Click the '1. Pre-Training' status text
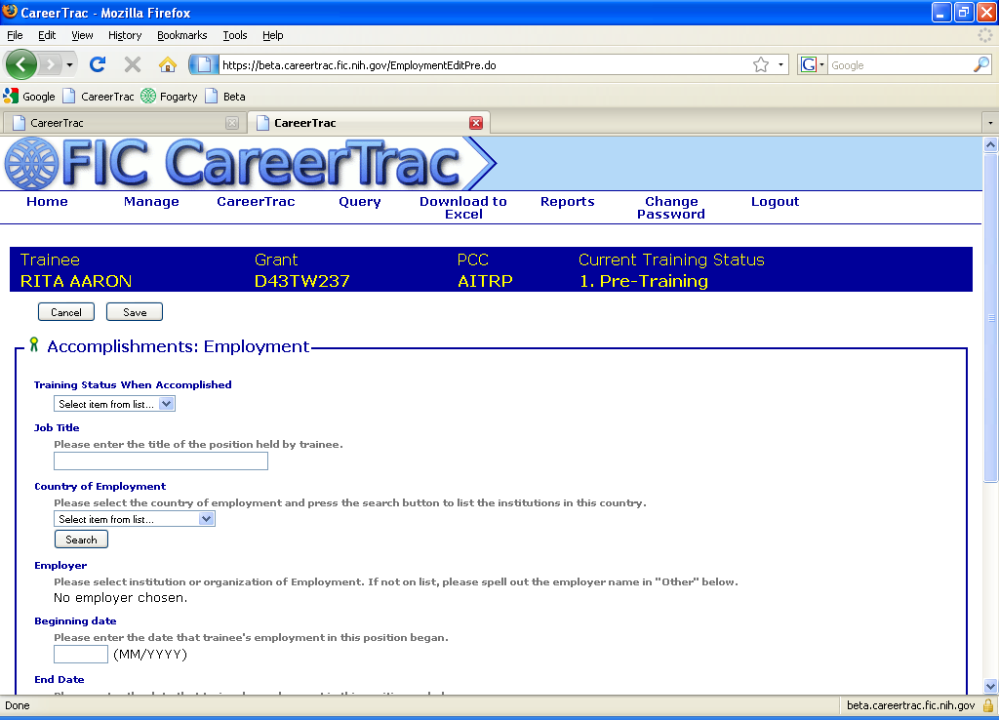Image resolution: width=999 pixels, height=720 pixels. [644, 281]
